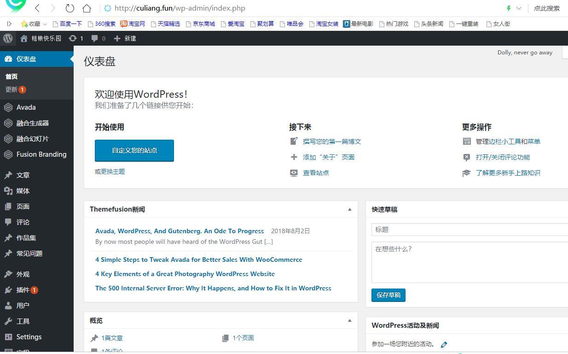The image size is (568, 354).
Task: Open Fusion Branding in the sidebar
Action: 37,154
